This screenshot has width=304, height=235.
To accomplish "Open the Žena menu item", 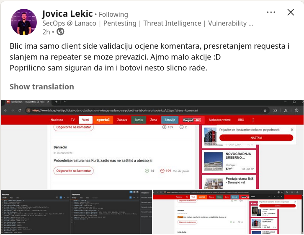I will 153,120.
